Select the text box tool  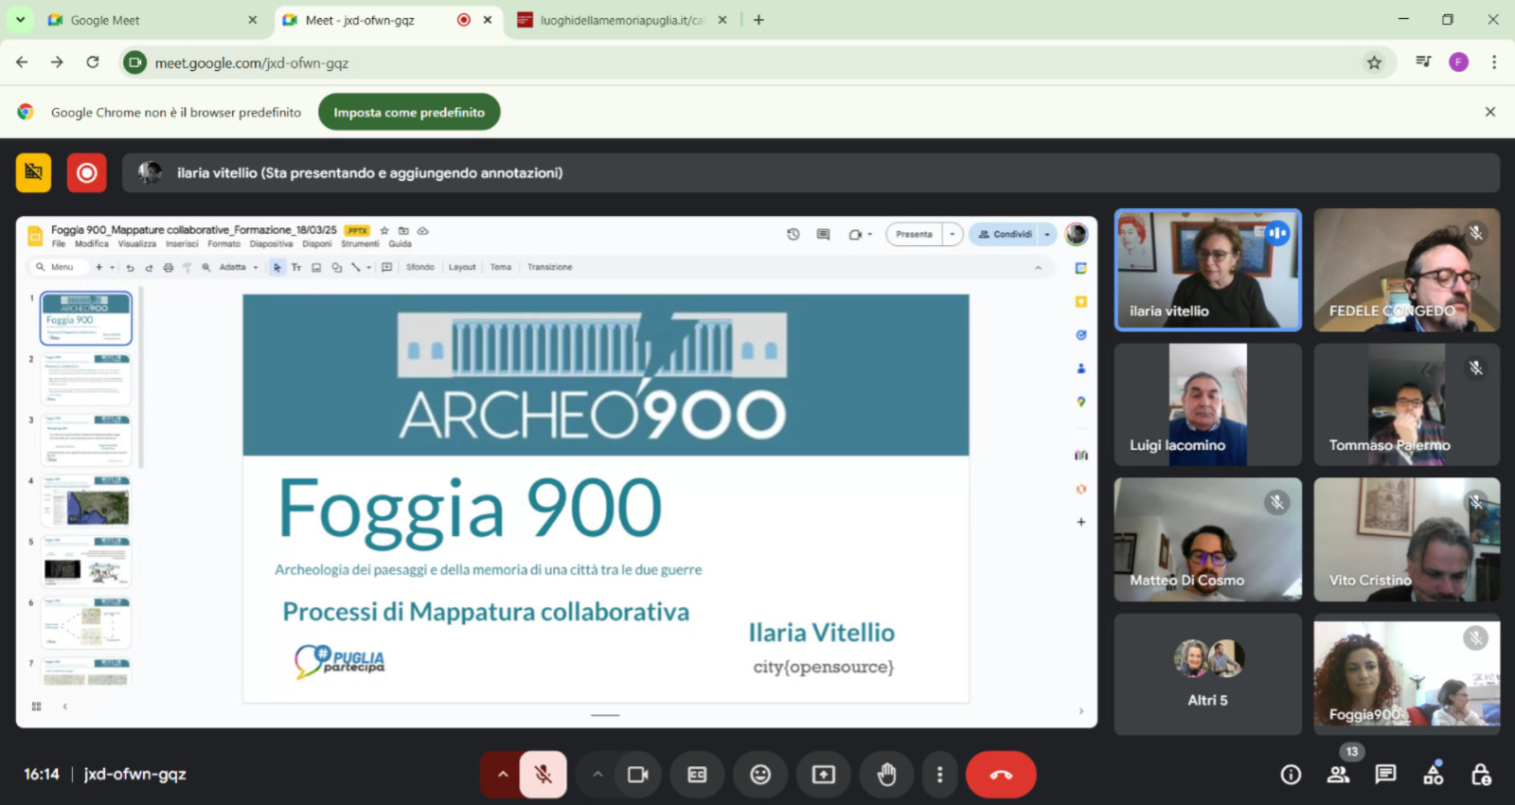pyautogui.click(x=296, y=267)
